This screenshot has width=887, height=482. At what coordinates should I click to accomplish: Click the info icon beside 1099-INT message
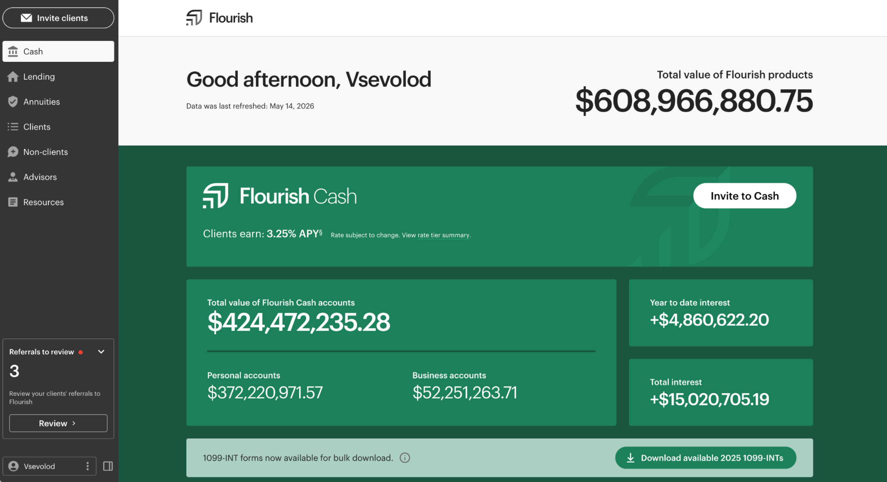405,458
